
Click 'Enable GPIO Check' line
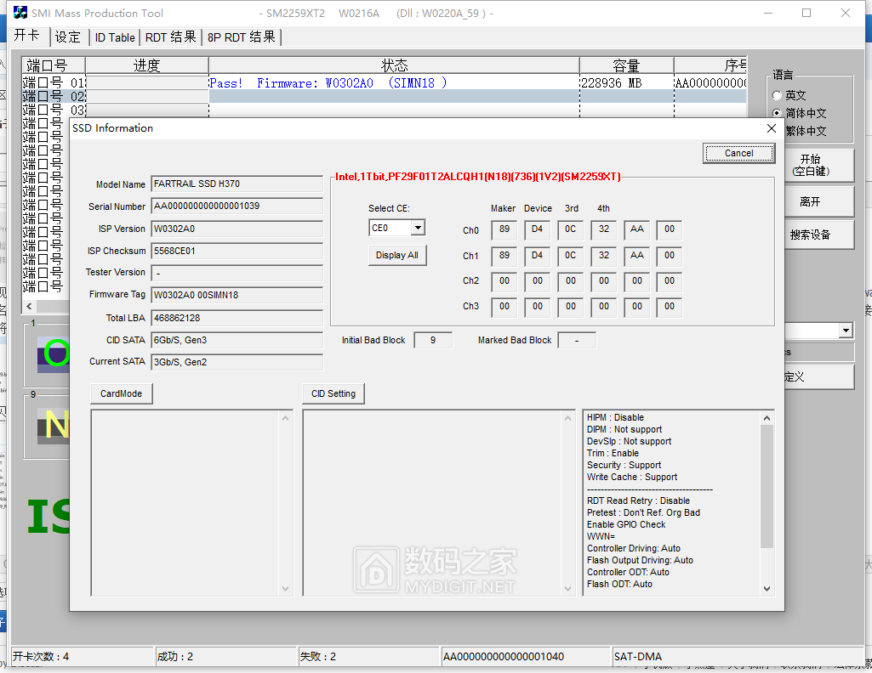pos(626,525)
